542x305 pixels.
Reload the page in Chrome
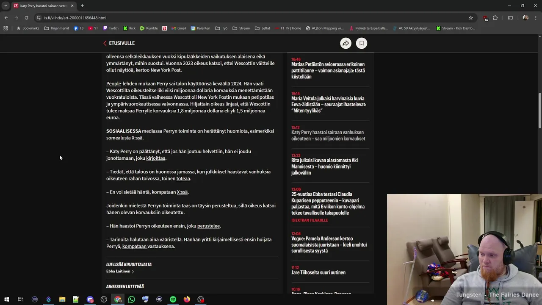(26, 18)
